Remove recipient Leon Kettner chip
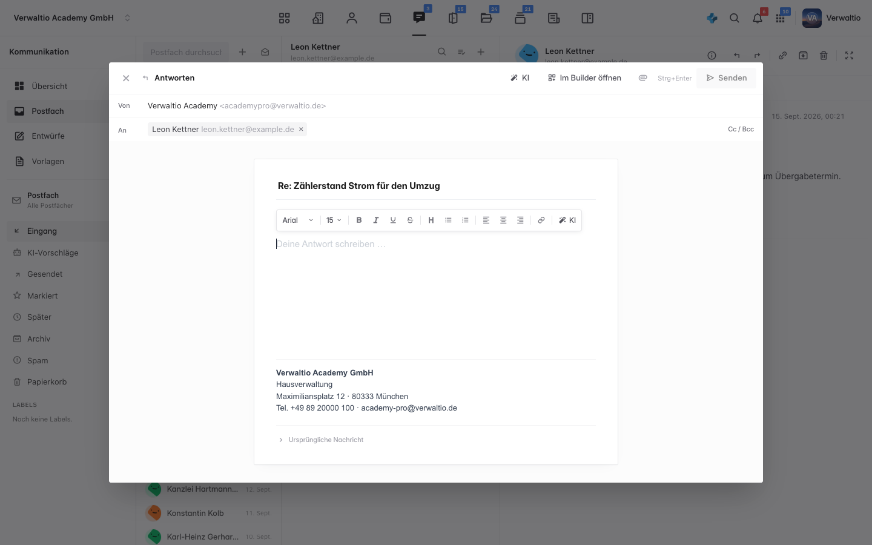The image size is (872, 545). (301, 129)
